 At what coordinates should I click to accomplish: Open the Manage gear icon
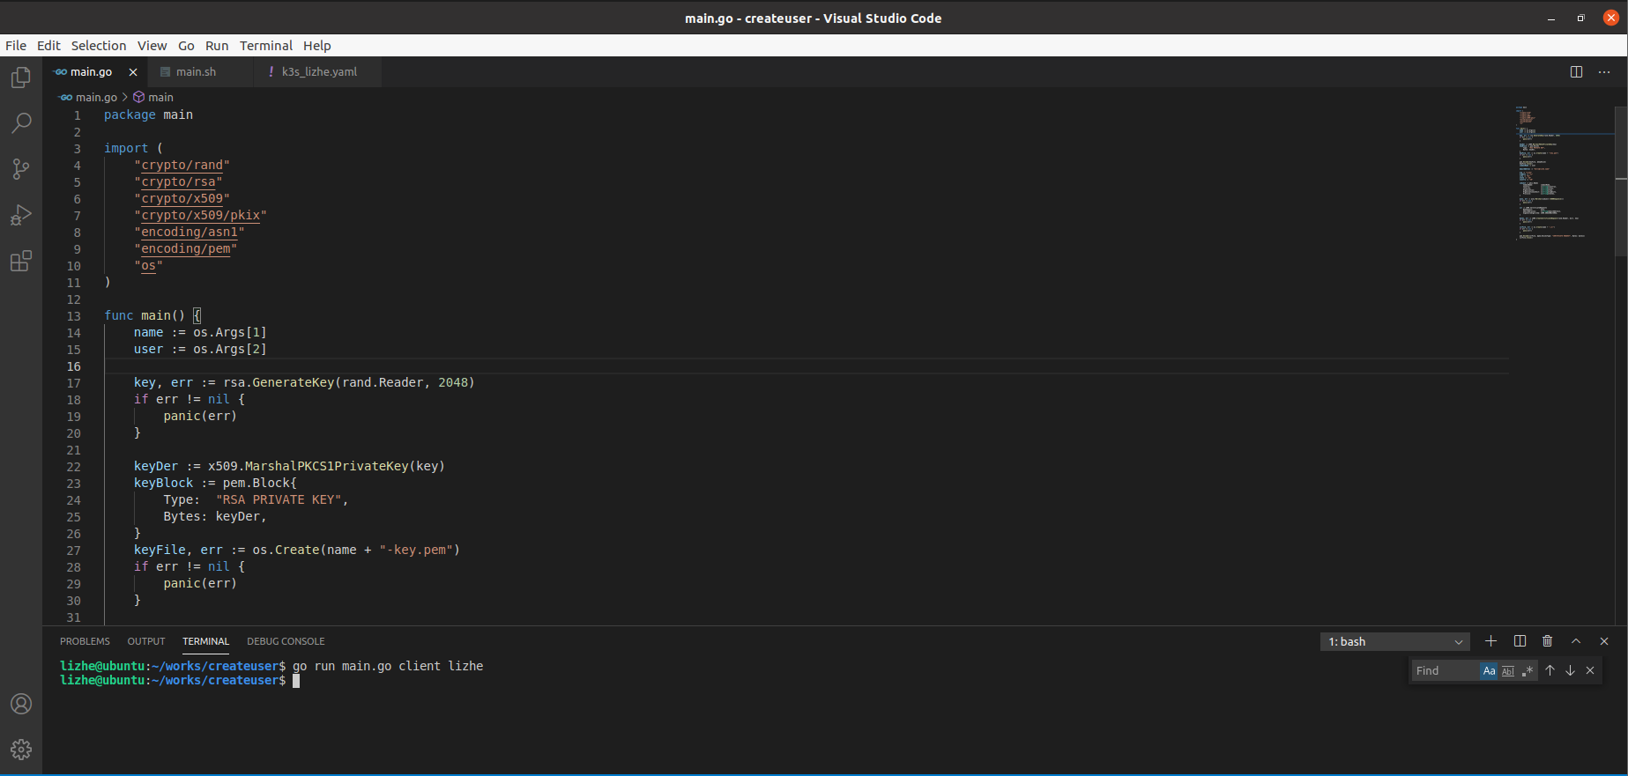click(x=21, y=750)
